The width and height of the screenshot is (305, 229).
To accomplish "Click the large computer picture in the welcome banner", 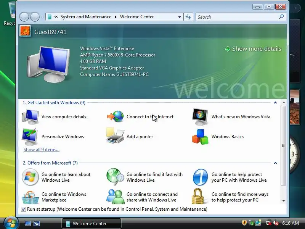I will pyautogui.click(x=49, y=64).
